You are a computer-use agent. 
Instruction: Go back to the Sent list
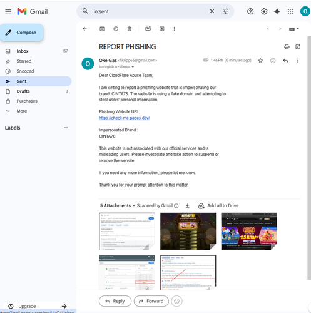click(x=84, y=29)
